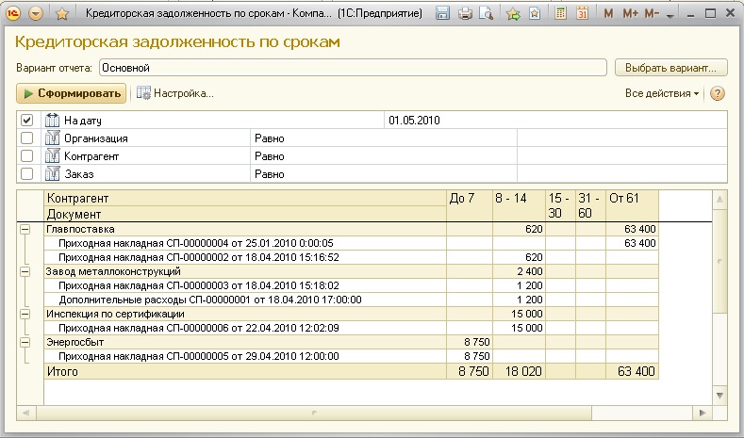The image size is (744, 438).
Task: Open the bookmarked page star icon
Action: [535, 13]
